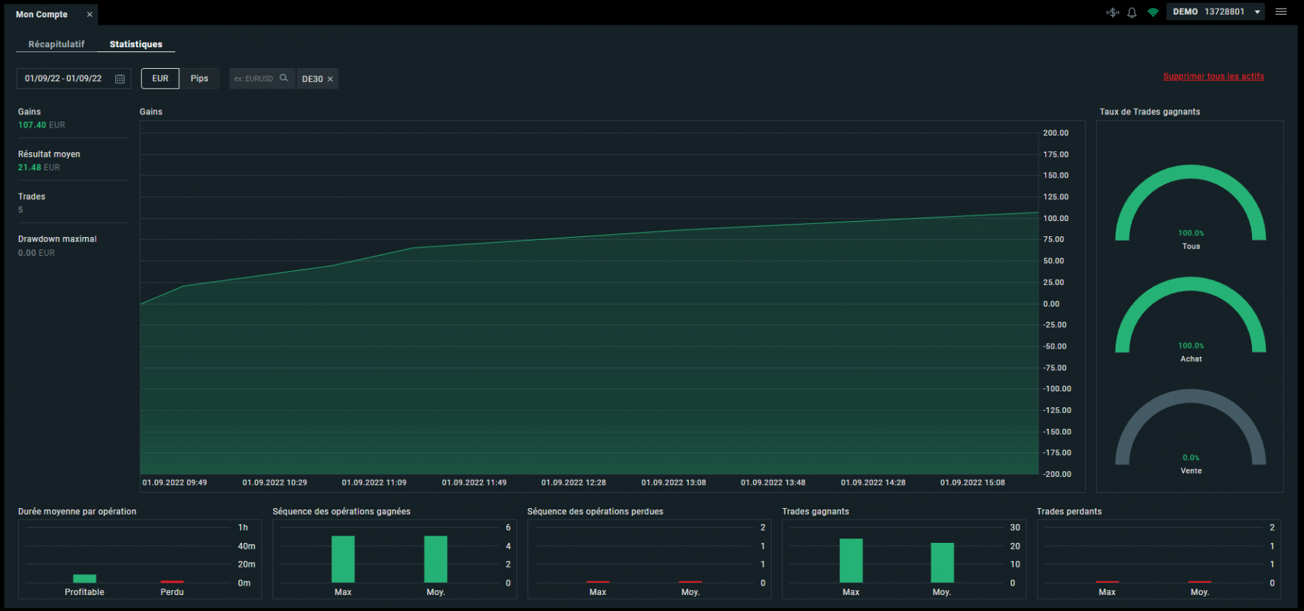Click the Trades count label
Viewport: 1304px width, 611px height.
pyautogui.click(x=32, y=196)
